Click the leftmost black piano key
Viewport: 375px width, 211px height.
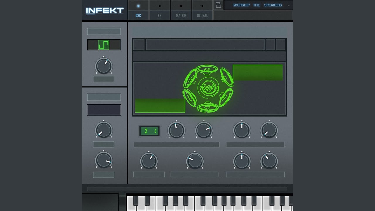pos(136,200)
